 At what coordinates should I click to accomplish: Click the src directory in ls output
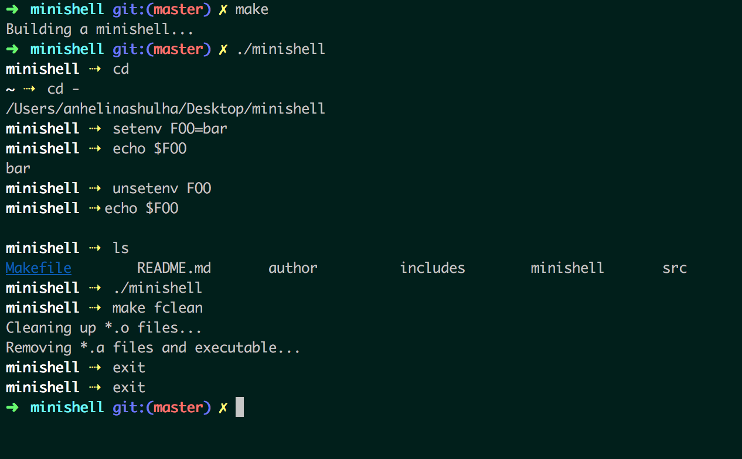tap(675, 268)
